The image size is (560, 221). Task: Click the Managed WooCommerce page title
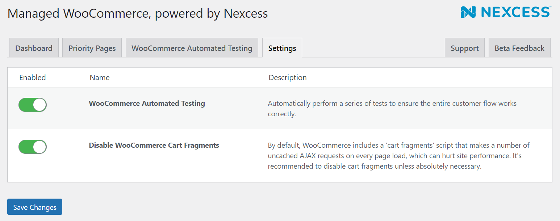click(138, 13)
